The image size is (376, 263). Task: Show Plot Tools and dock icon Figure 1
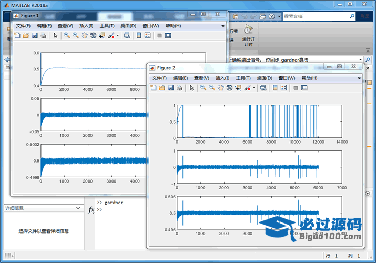pos(168,35)
